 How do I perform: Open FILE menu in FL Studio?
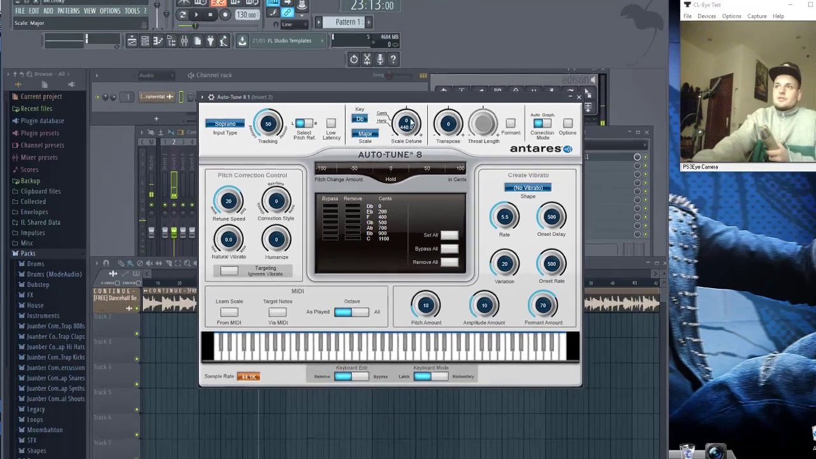point(20,11)
